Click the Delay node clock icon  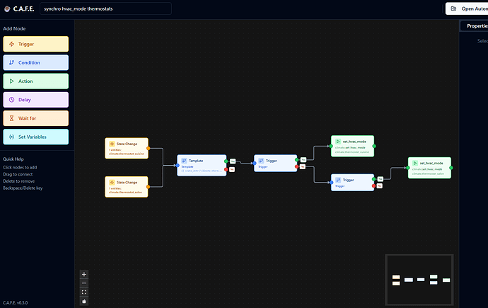click(11, 100)
